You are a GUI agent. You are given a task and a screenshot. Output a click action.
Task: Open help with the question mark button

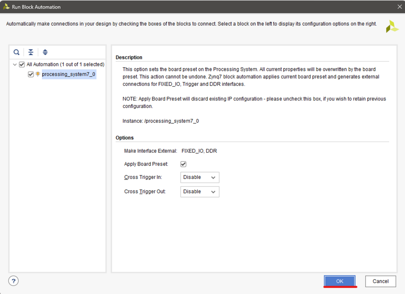coord(13,281)
